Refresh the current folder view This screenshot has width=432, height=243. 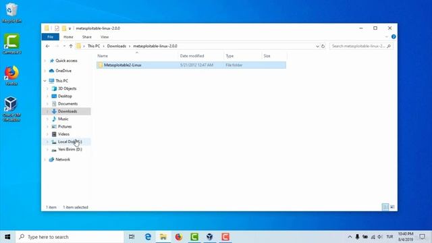point(323,46)
